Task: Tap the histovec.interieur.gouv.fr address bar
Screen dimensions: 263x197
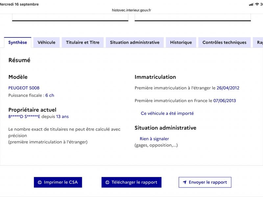Action: tap(131, 10)
